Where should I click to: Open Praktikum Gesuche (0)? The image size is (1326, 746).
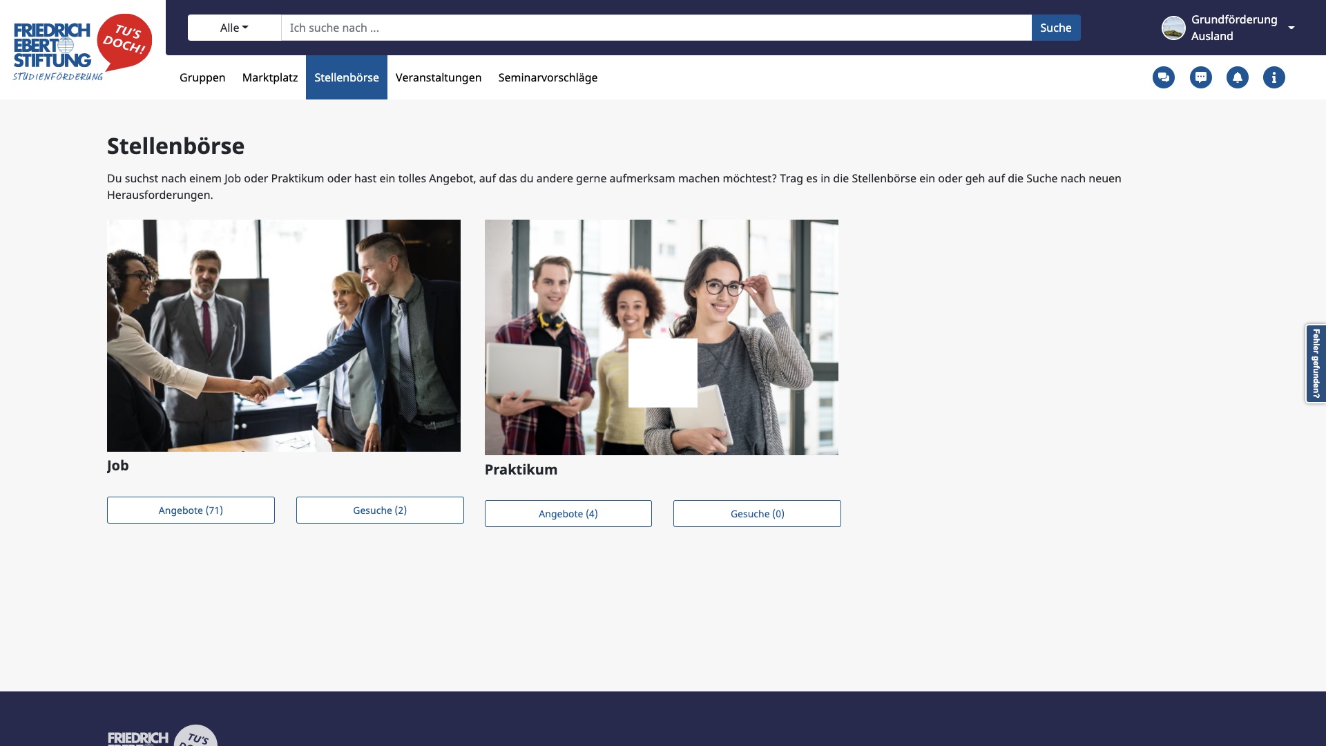[x=757, y=513]
